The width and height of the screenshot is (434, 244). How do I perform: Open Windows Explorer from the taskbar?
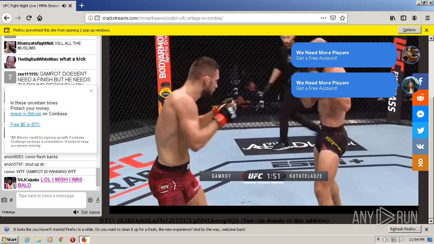coord(38,240)
